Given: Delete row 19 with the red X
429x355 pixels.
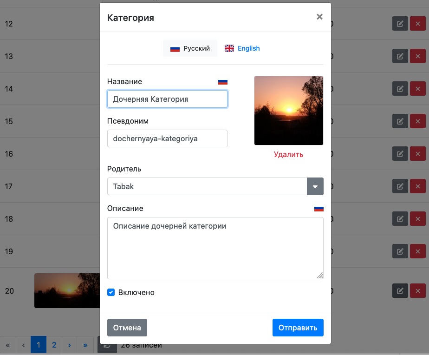Looking at the screenshot, I should tap(417, 251).
